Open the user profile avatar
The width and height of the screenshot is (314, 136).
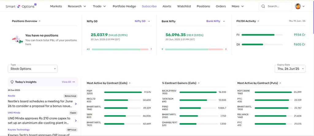[298, 6]
